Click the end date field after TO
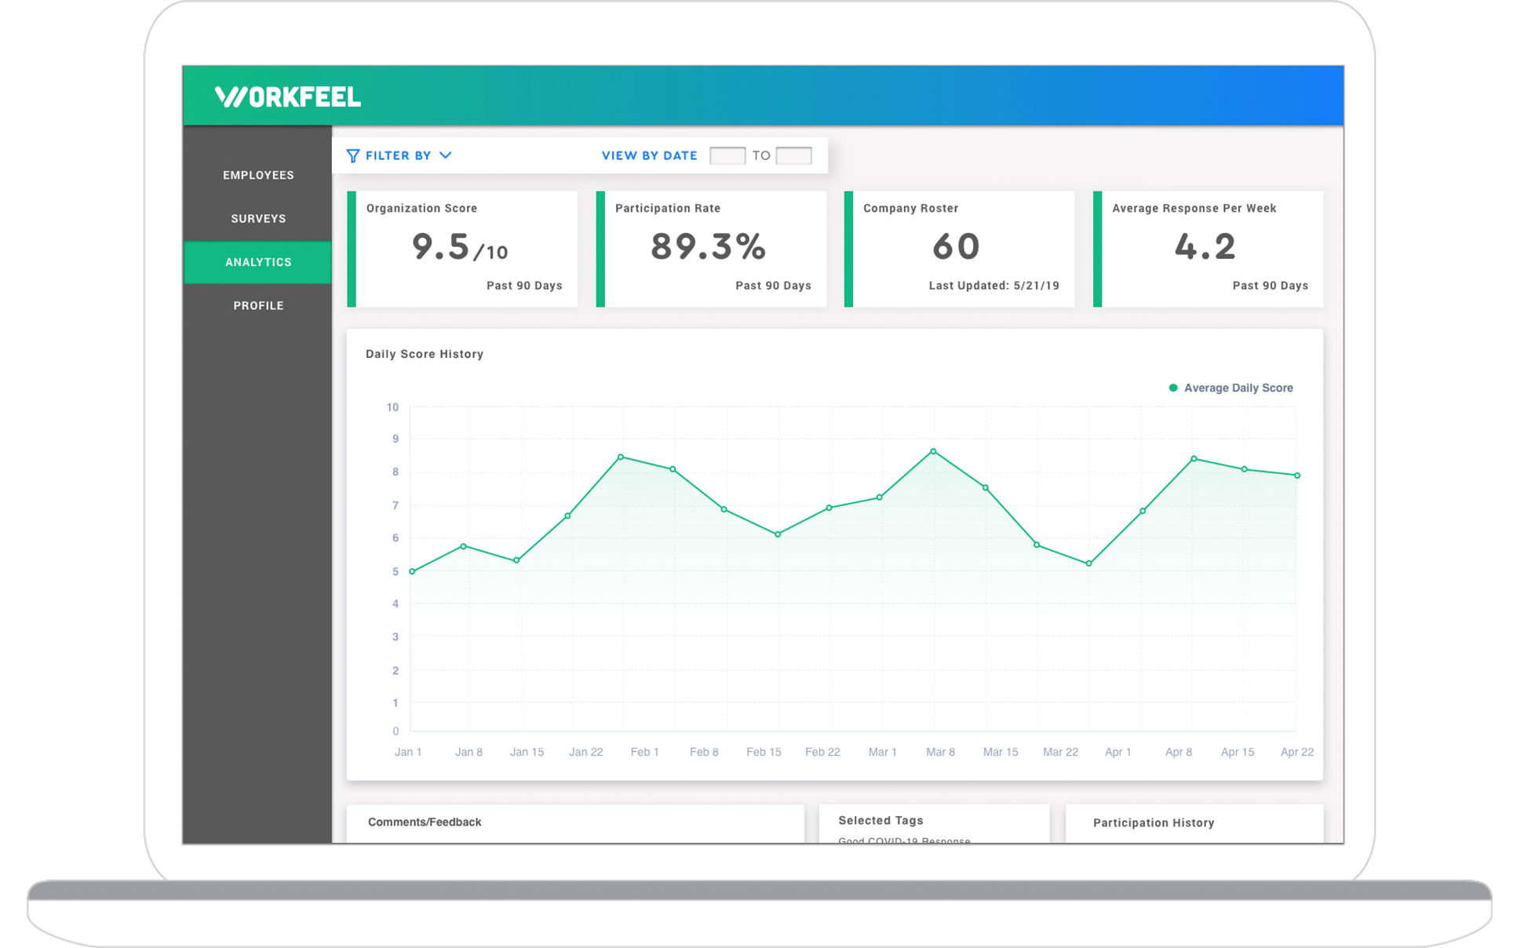This screenshot has height=948, width=1520. [x=793, y=155]
